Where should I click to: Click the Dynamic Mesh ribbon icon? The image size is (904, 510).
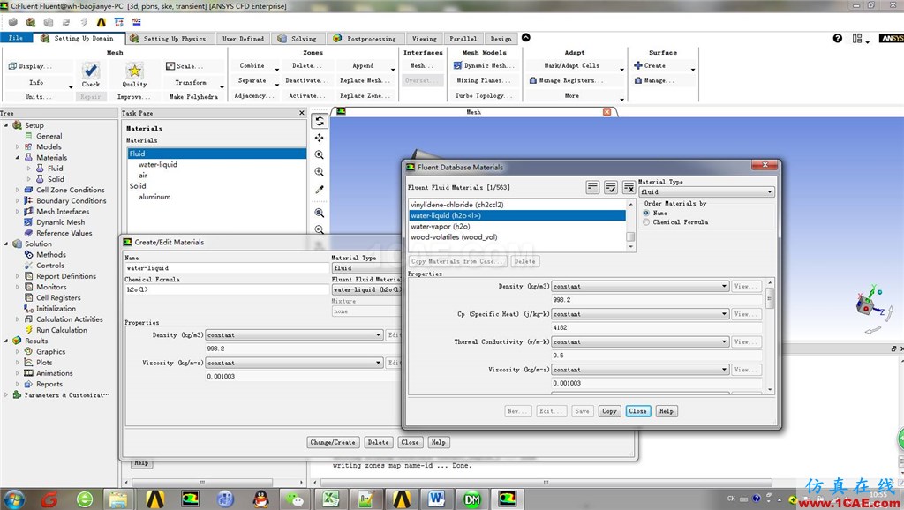458,65
